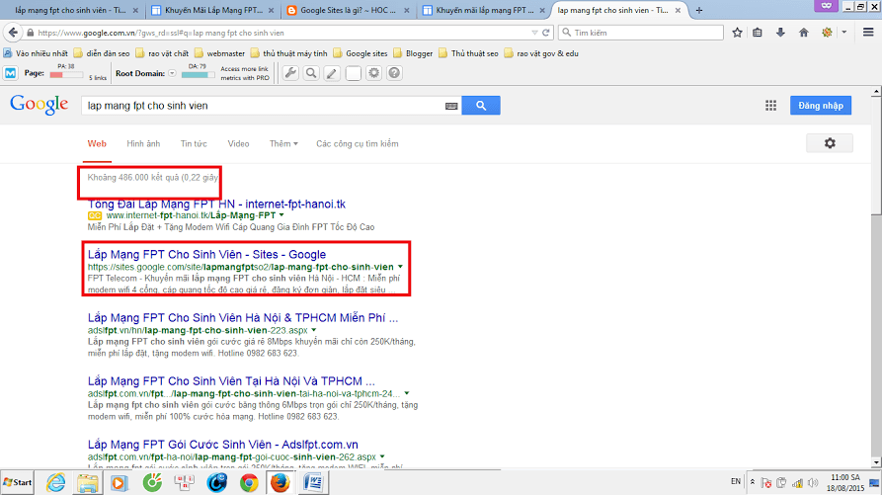
Task: Expand the arrow next to sites.google.com result URL
Action: click(x=400, y=267)
